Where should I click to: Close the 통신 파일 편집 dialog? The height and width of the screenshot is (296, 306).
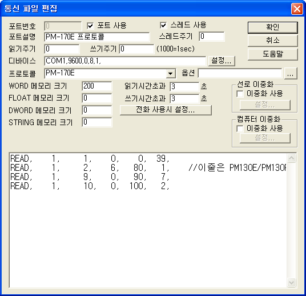point(297,9)
